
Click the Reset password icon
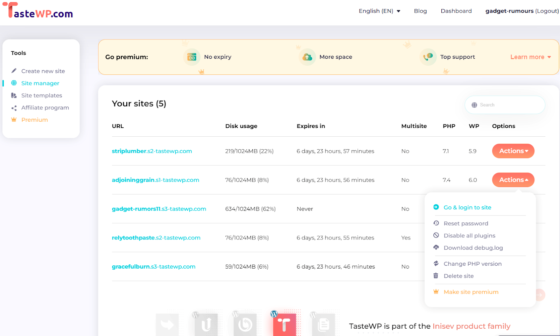[x=436, y=223]
